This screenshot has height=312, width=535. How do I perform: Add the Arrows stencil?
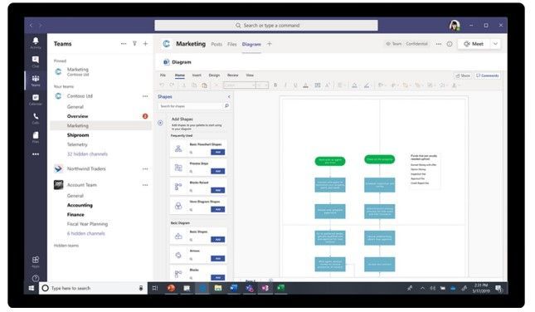tap(217, 258)
